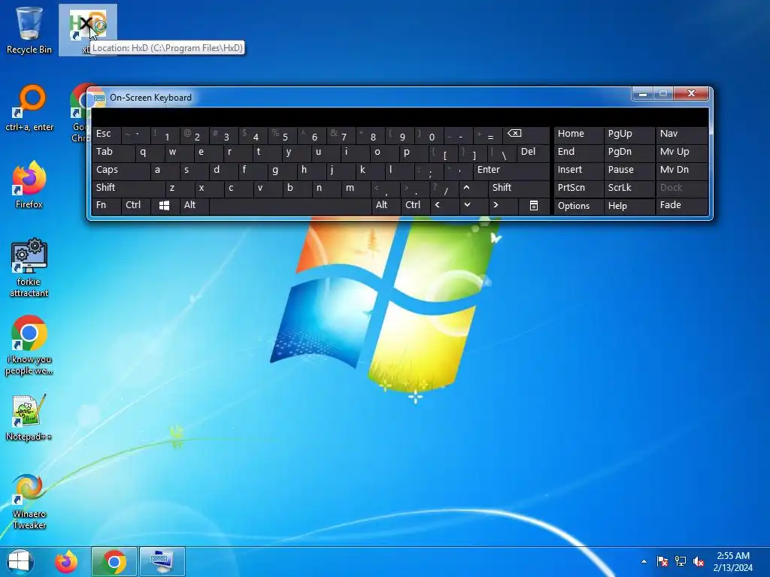Toggle the left Alt key
The image size is (770, 577).
194,206
